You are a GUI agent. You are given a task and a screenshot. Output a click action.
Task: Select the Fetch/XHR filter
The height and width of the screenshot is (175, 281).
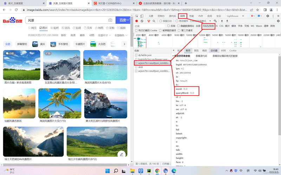(208, 26)
